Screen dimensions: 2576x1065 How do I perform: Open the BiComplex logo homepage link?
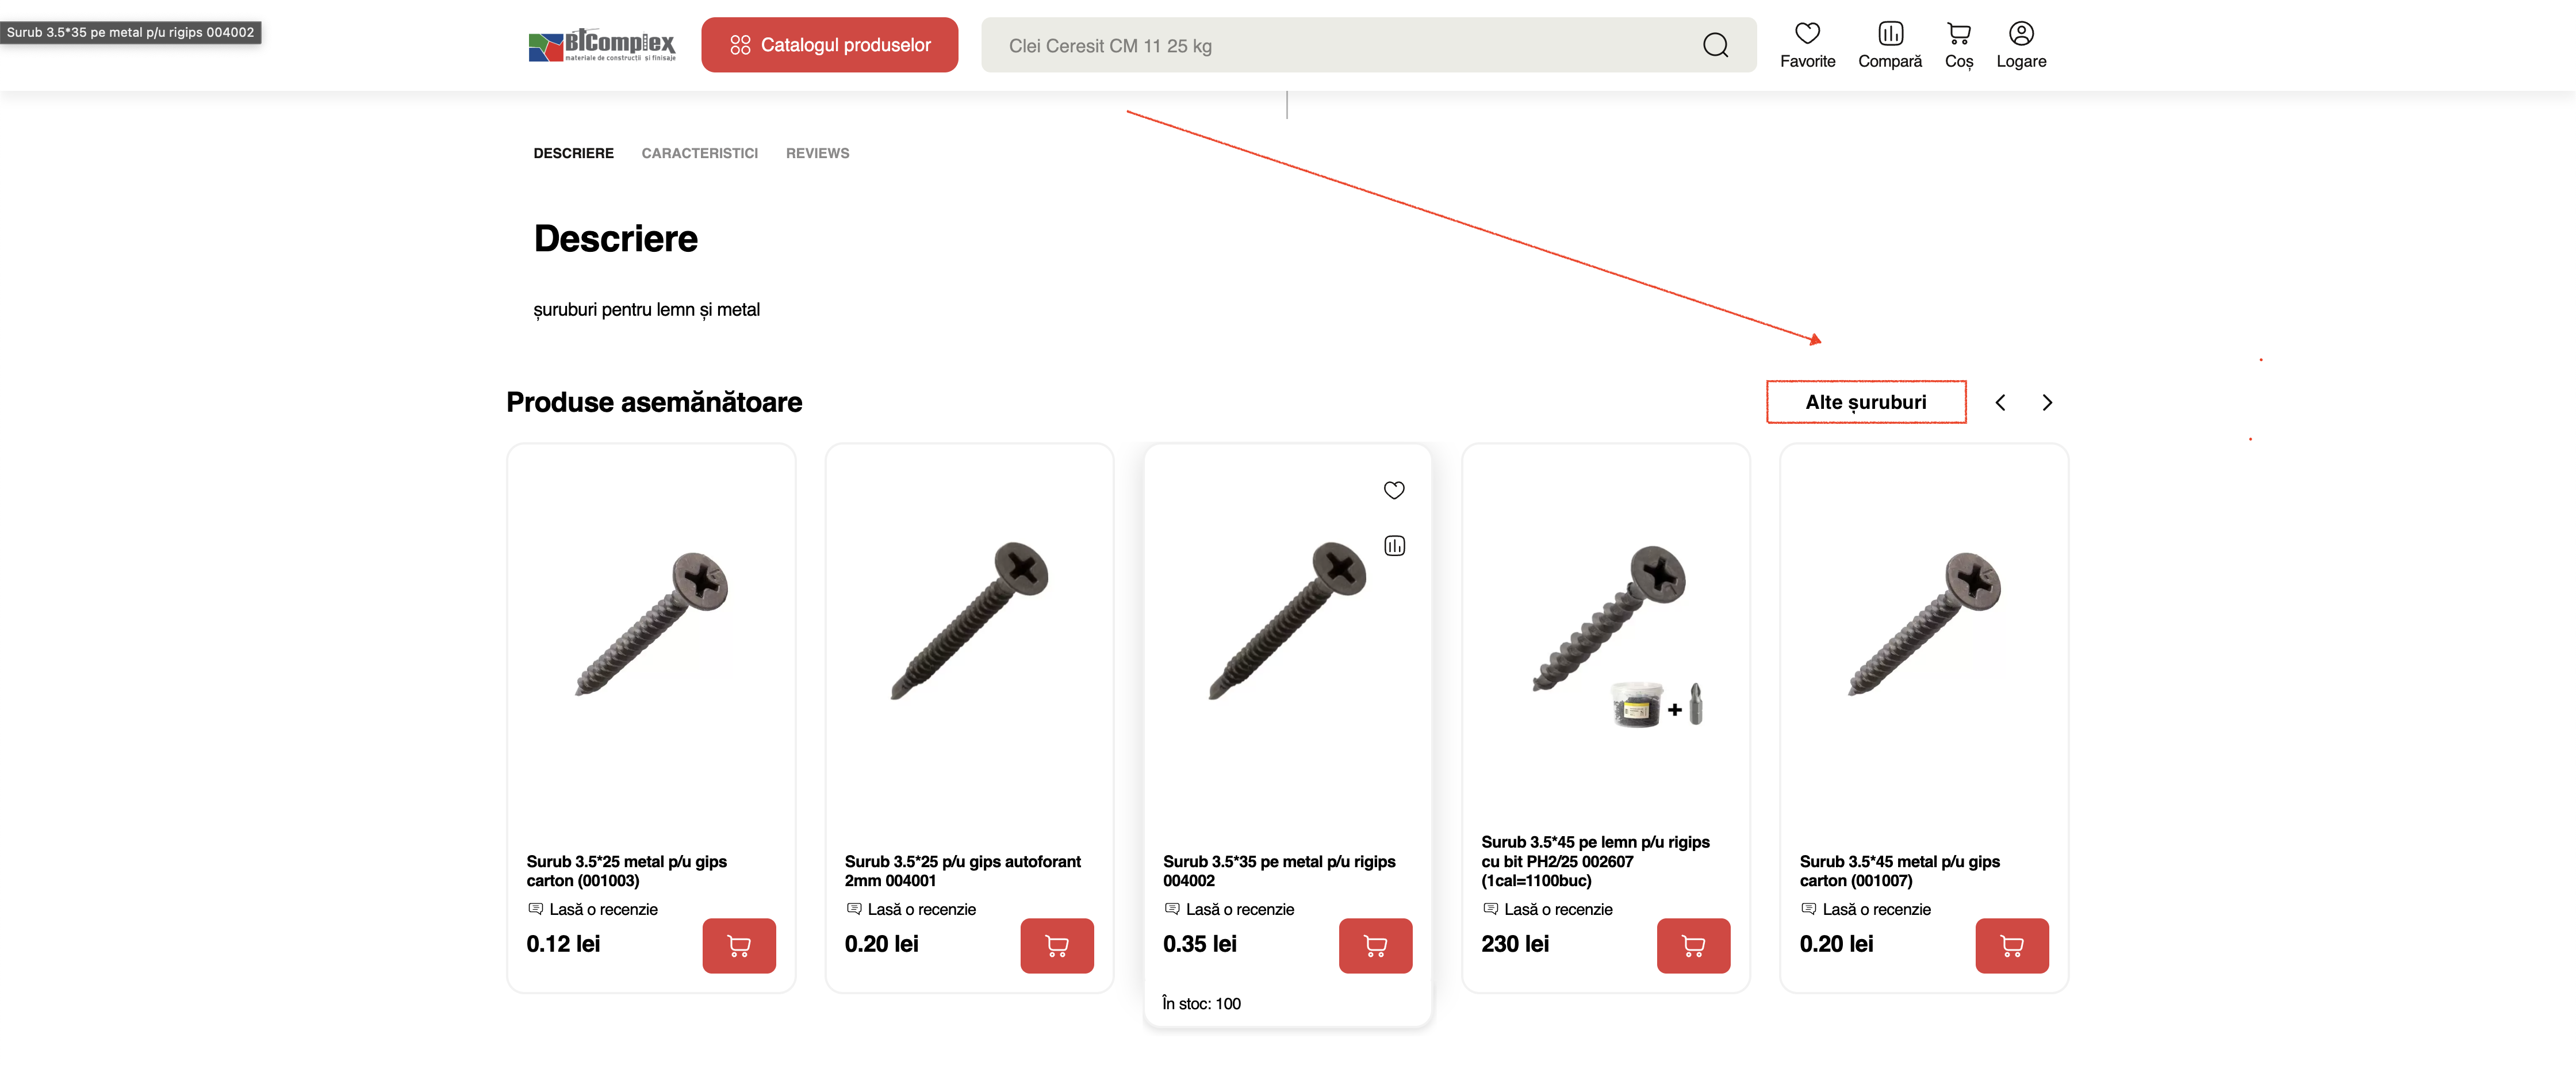click(x=602, y=45)
